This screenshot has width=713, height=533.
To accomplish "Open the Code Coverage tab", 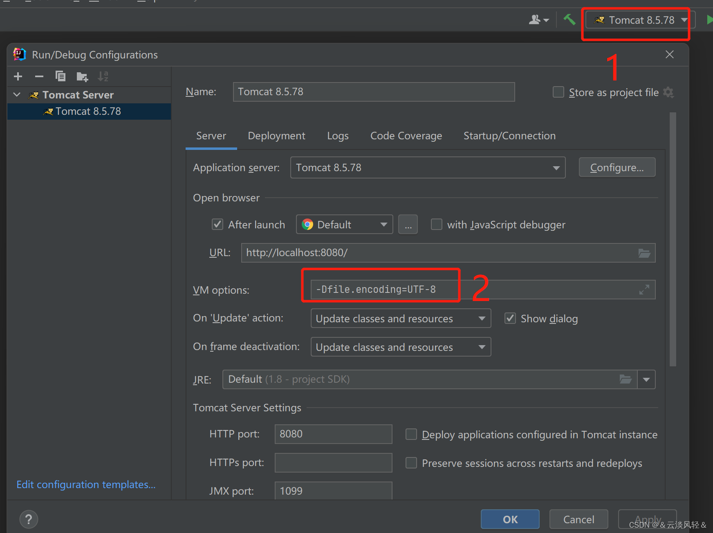I will [406, 136].
